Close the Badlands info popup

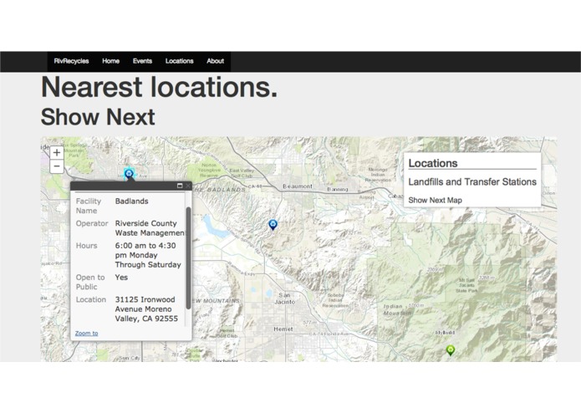click(188, 186)
